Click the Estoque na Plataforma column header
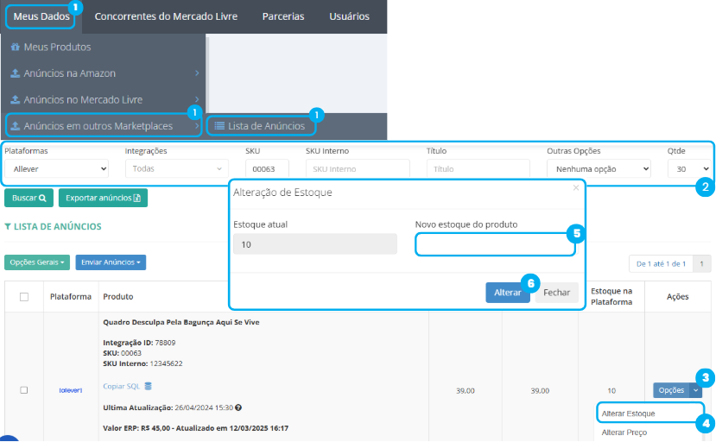Screen dimensions: 722x442 (x=611, y=296)
